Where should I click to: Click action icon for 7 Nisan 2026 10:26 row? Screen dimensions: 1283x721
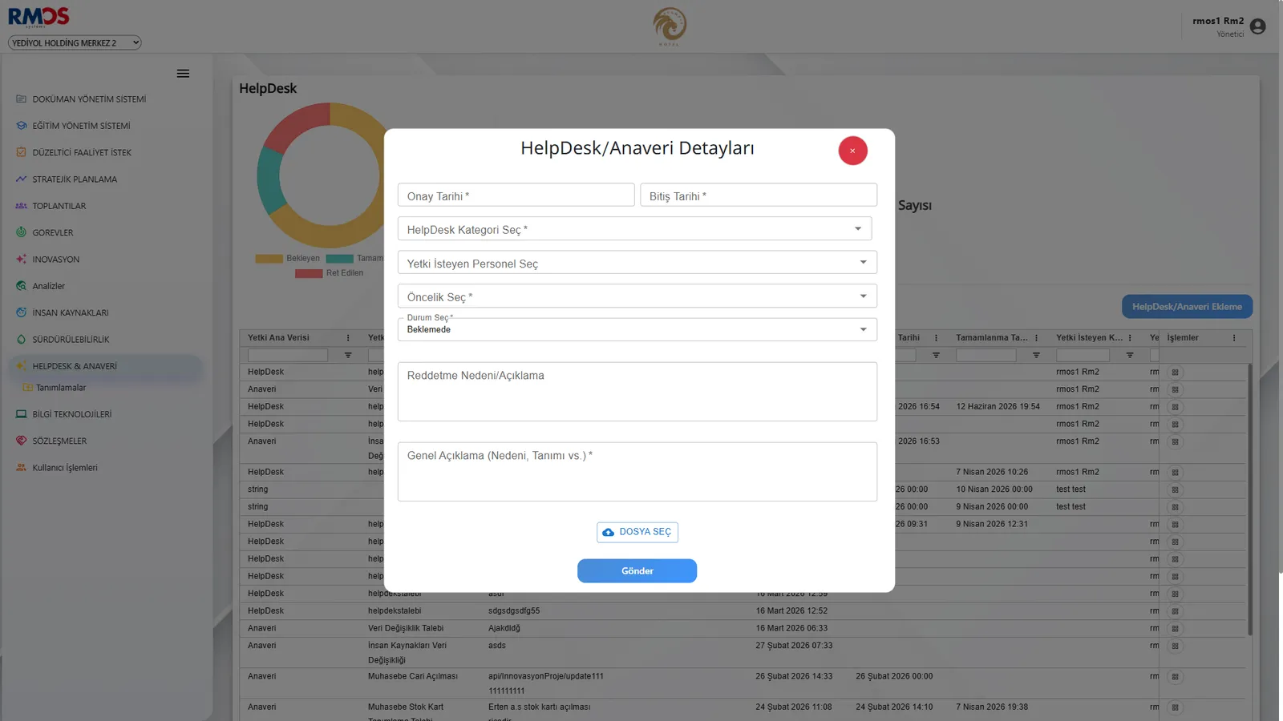pos(1175,473)
